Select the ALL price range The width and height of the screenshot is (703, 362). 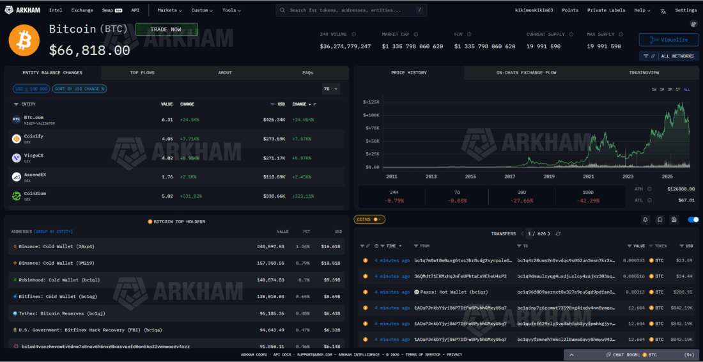[687, 90]
